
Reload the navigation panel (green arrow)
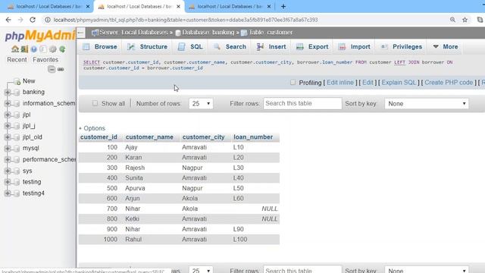[62, 49]
